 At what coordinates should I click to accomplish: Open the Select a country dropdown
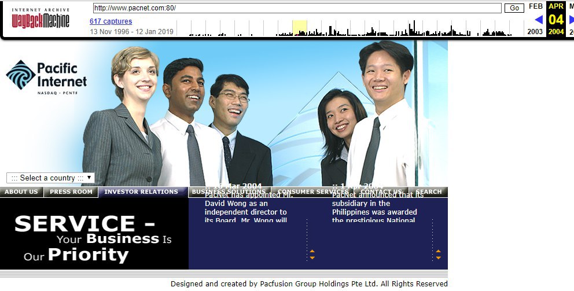click(50, 178)
